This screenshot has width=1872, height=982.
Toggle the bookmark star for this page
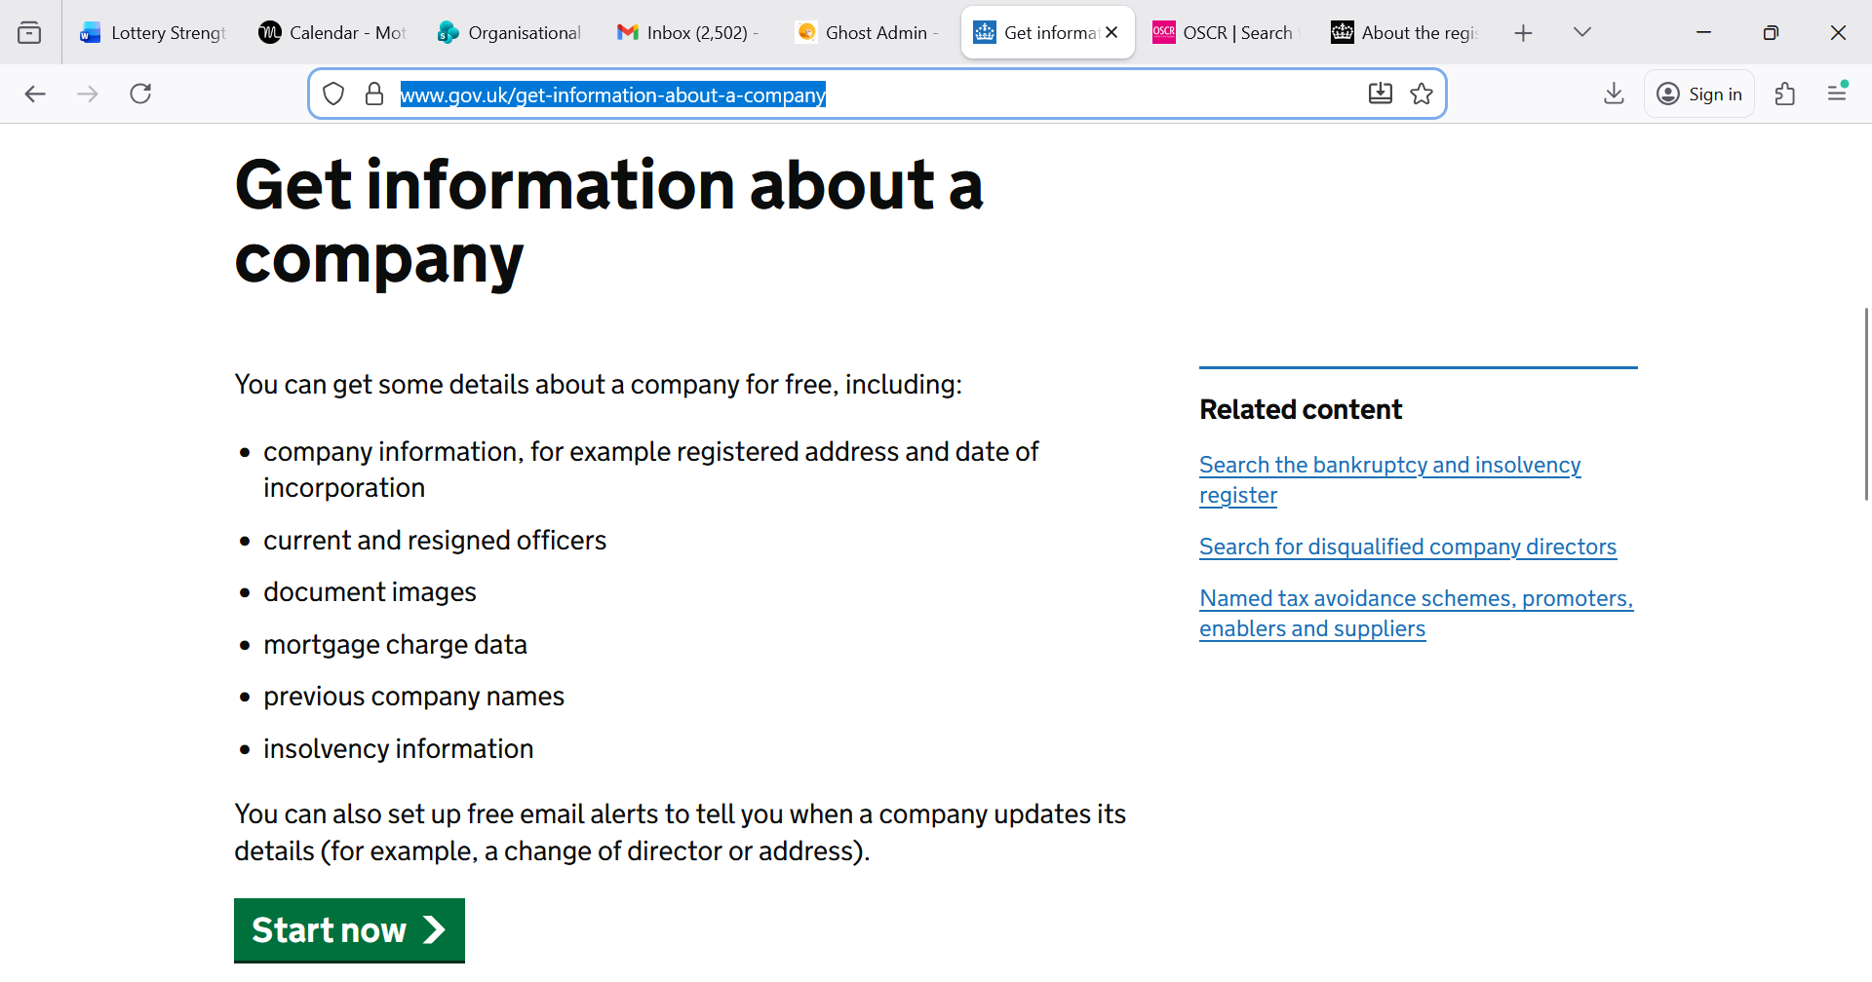click(1422, 94)
